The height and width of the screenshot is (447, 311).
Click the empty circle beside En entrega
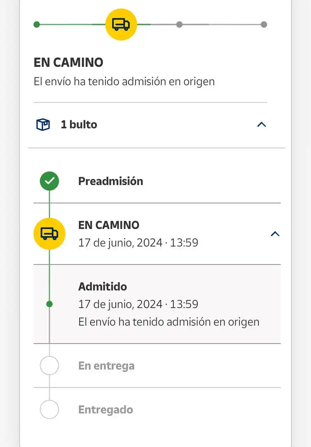tap(49, 366)
